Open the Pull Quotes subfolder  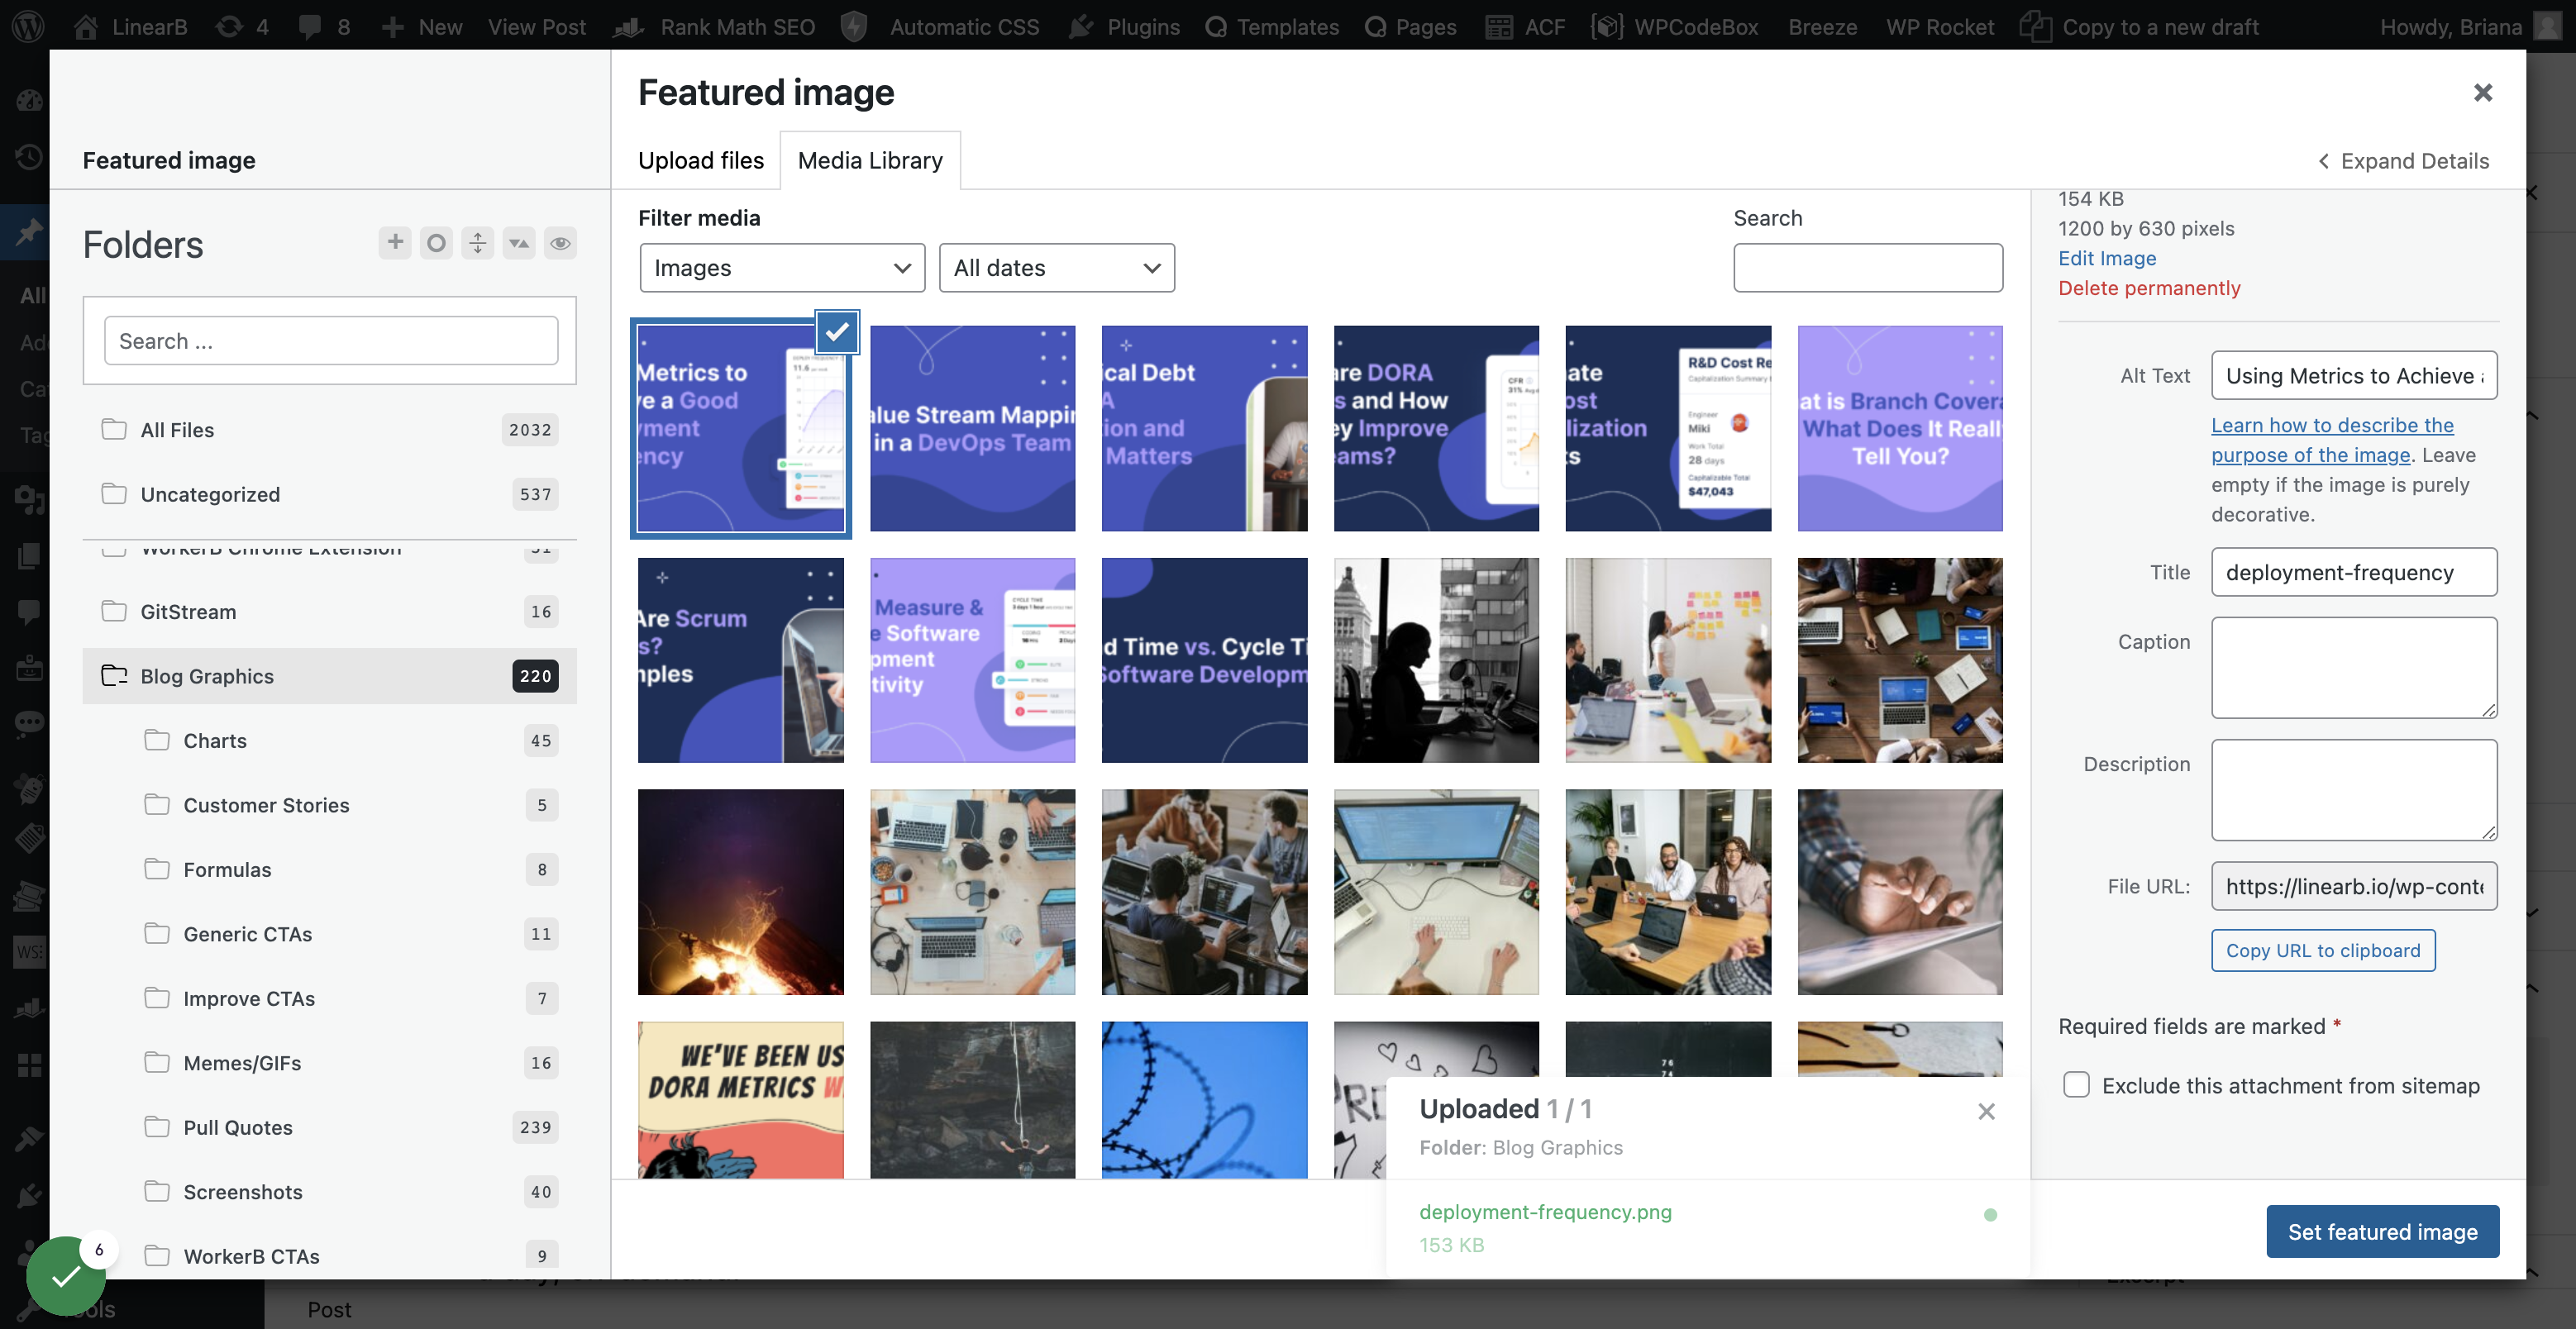350,1127
